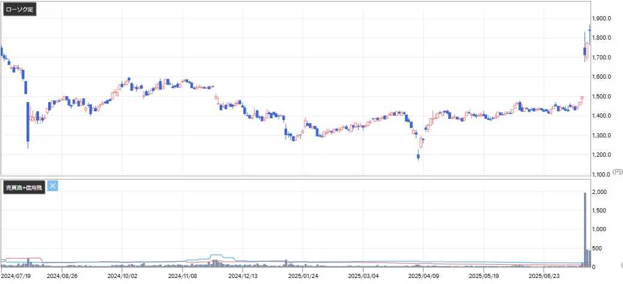
Task: Click the 2024/11/08 date label
Action: 181,275
